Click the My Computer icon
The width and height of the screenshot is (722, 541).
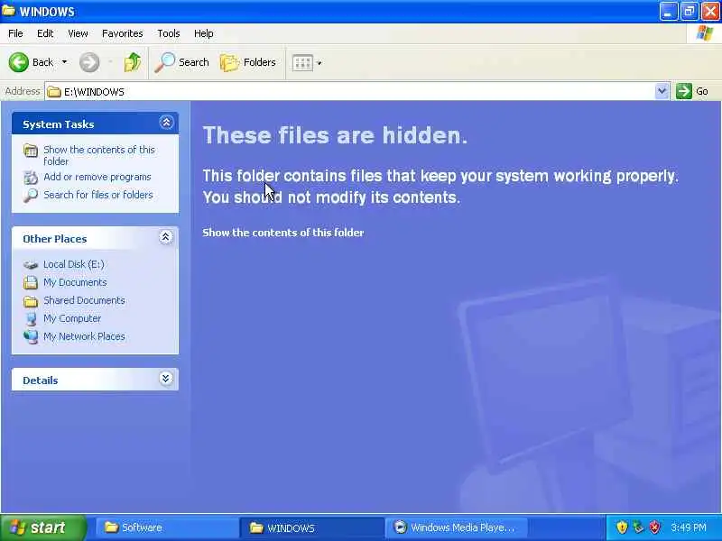point(31,319)
